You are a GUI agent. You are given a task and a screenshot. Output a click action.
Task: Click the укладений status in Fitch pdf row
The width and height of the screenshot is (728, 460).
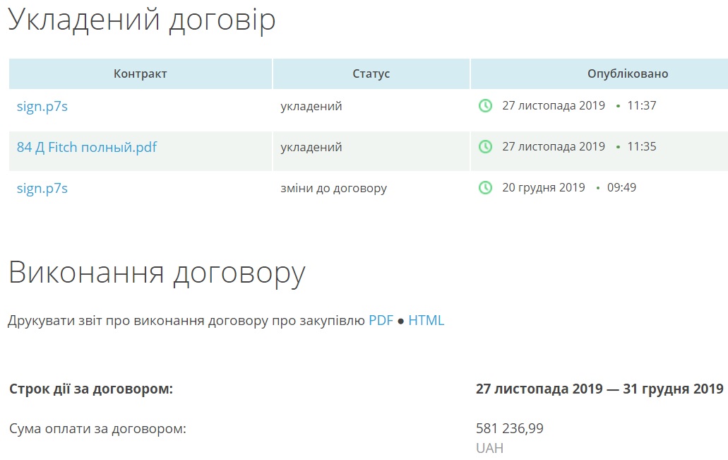(311, 148)
